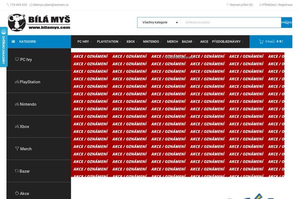This screenshot has height=199, width=299.
Task: Click the phone number 774 445 435
Action: (x=18, y=5)
